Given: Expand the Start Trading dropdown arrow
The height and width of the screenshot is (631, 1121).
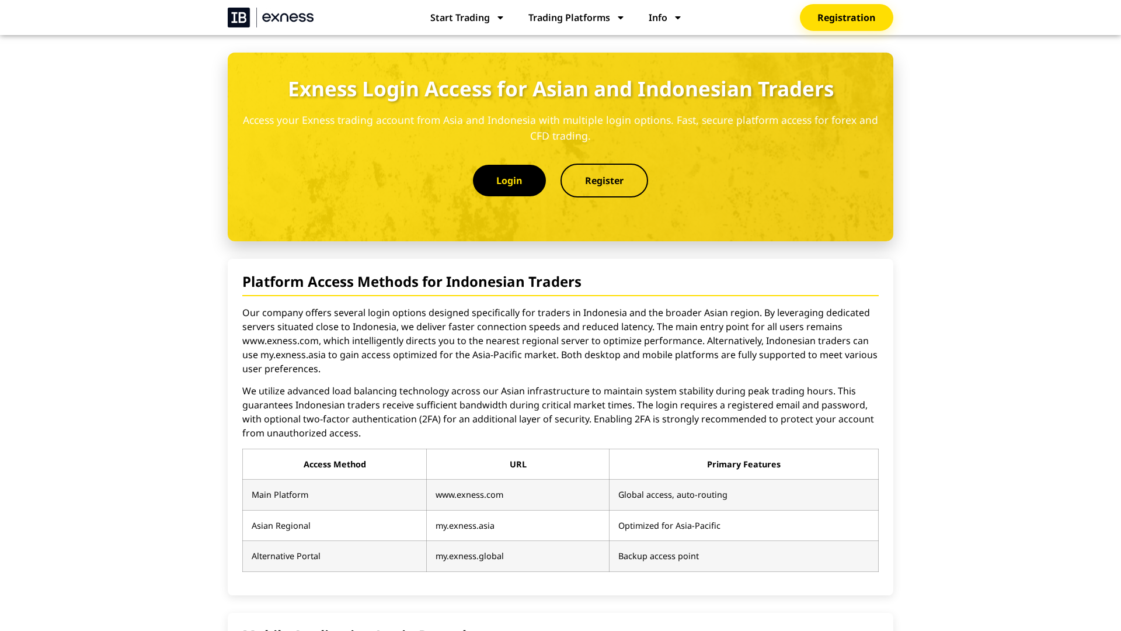Looking at the screenshot, I should pos(500,18).
